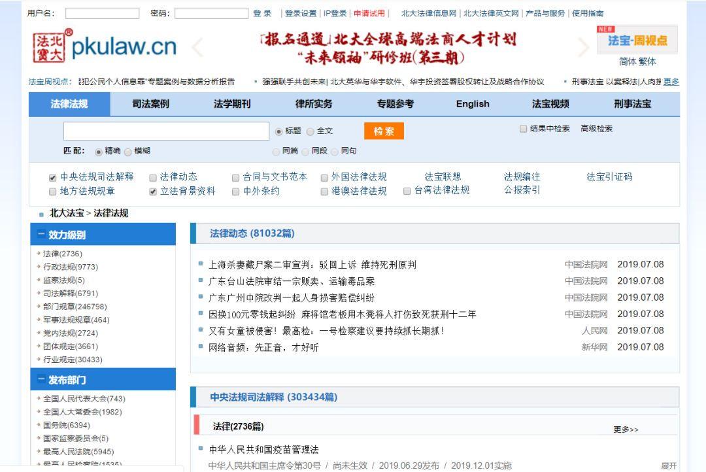The image size is (706, 472).
Task: Check the 地方法规规章 checkbox
Action: coord(53,192)
